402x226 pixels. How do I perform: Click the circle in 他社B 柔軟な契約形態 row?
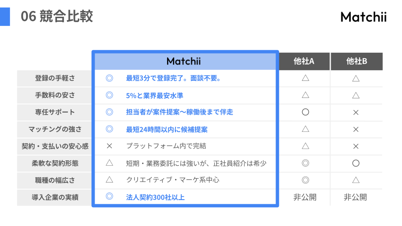tap(356, 163)
